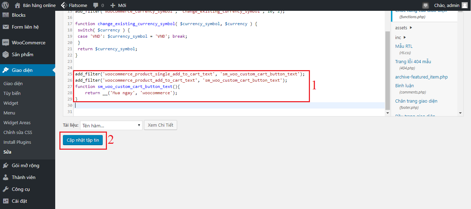Click the Thành viên user icon

[6, 177]
